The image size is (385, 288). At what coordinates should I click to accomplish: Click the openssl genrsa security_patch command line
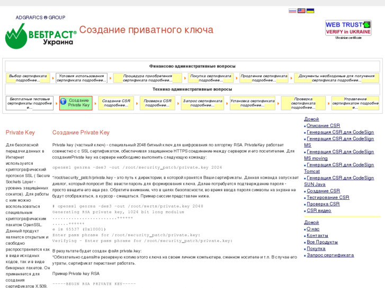pyautogui.click(x=137, y=168)
